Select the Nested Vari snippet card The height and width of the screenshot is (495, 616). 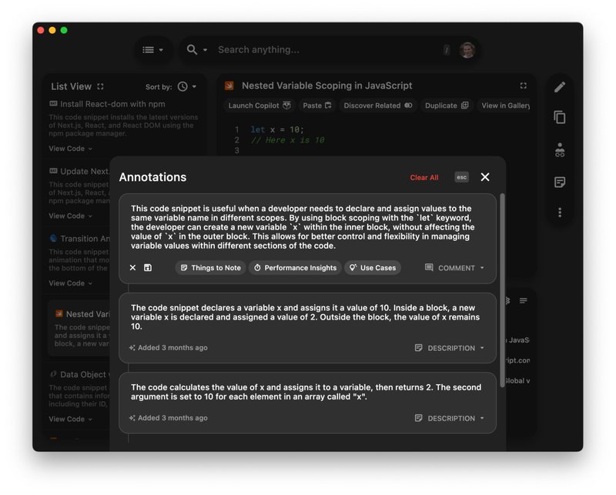80,328
